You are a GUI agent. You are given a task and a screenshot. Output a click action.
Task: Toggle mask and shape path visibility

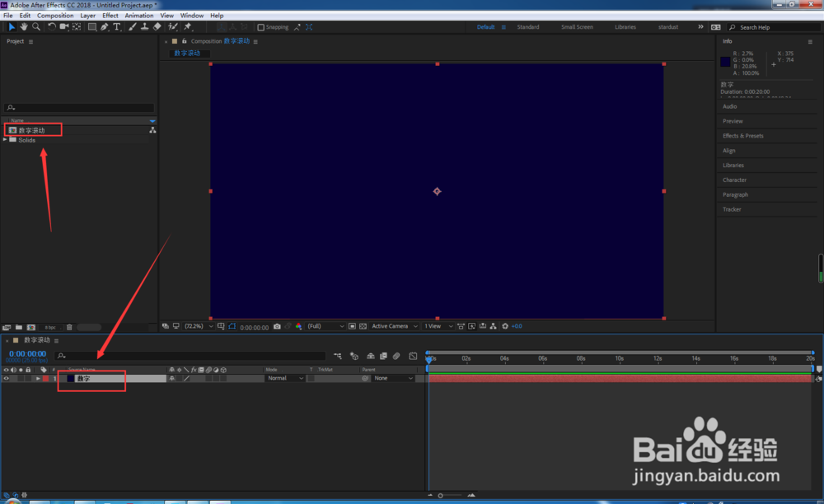click(232, 327)
